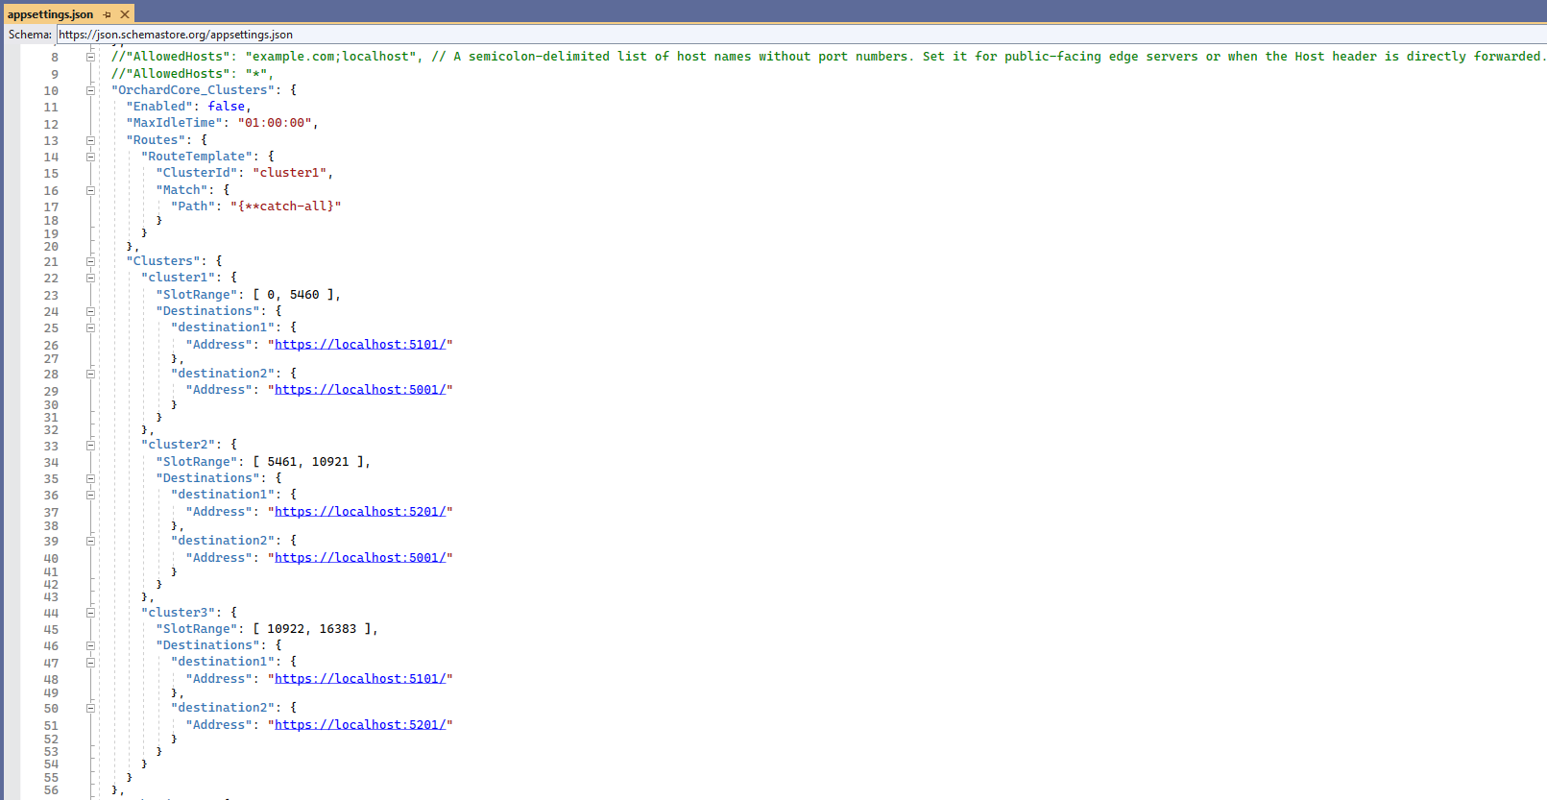Click SlotRange value 10922 on line 45
This screenshot has height=800, width=1547.
[286, 629]
